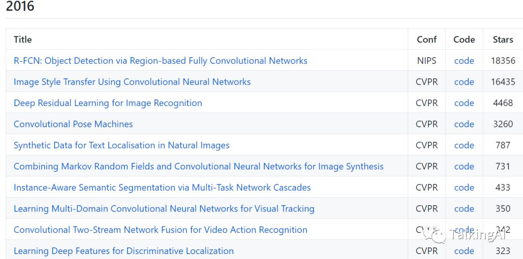Open code link for Synthetic Data paper
The height and width of the screenshot is (259, 523).
pos(464,145)
